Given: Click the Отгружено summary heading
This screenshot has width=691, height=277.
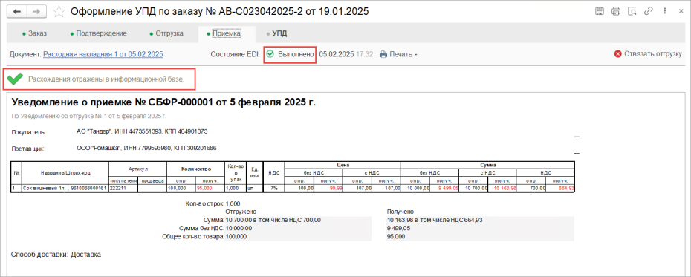Looking at the screenshot, I should [241, 212].
